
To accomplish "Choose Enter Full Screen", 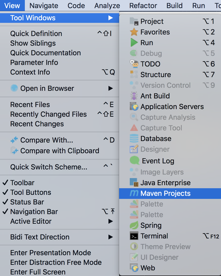I will [x=59, y=272].
